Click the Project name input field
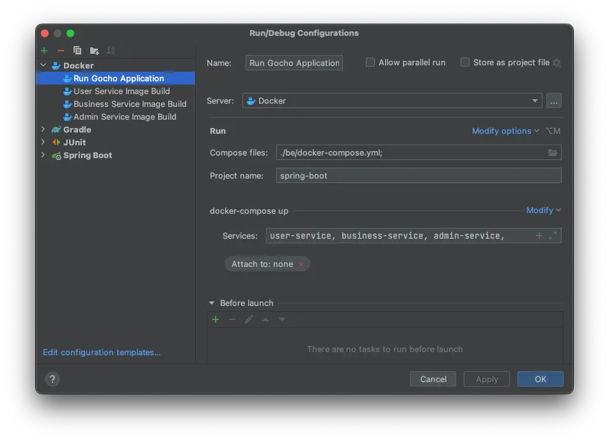Image resolution: width=609 pixels, height=441 pixels. coord(419,175)
